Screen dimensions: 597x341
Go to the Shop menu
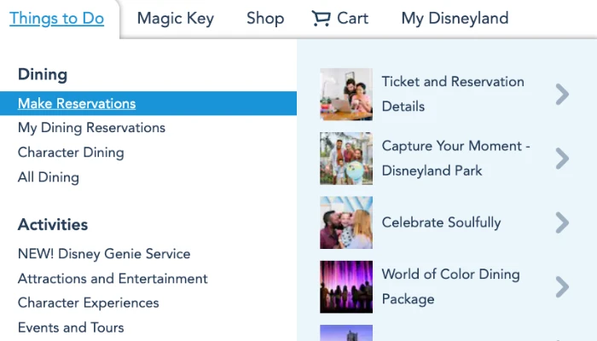point(265,18)
